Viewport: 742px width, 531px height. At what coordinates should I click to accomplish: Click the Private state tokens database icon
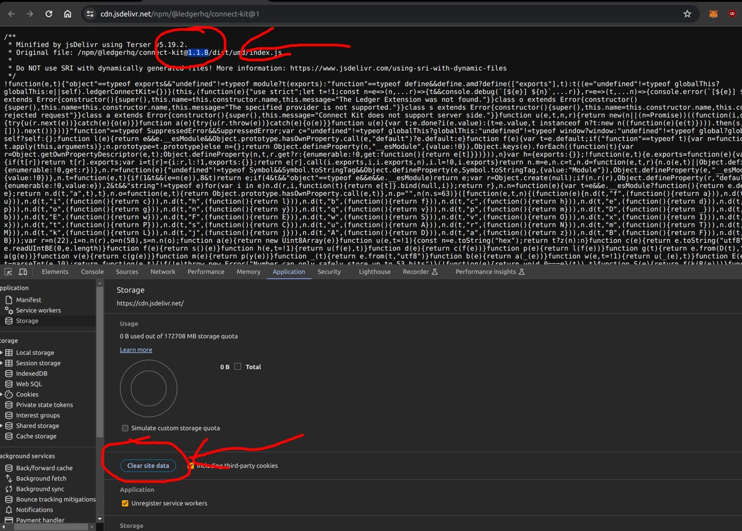coord(9,405)
